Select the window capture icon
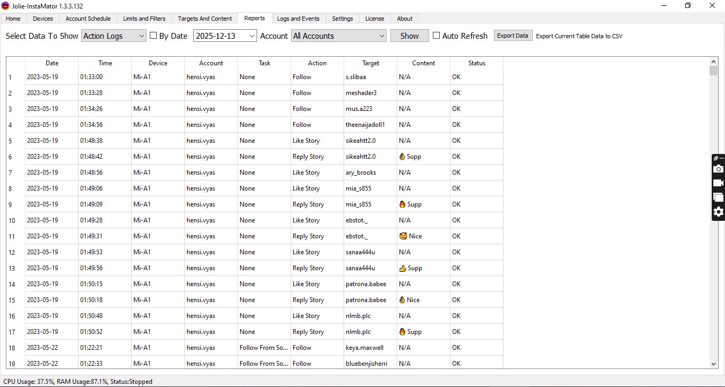 (718, 197)
